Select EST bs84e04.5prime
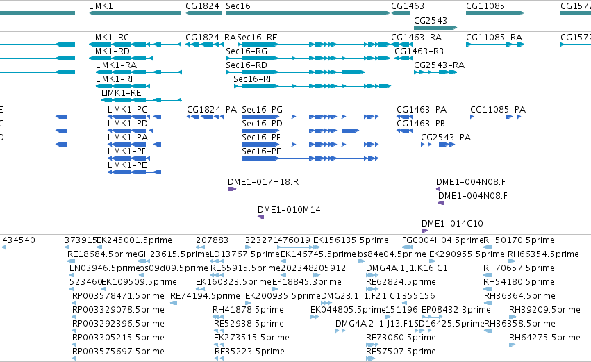Screen dimensions: 591x362 pyautogui.click(x=392, y=254)
